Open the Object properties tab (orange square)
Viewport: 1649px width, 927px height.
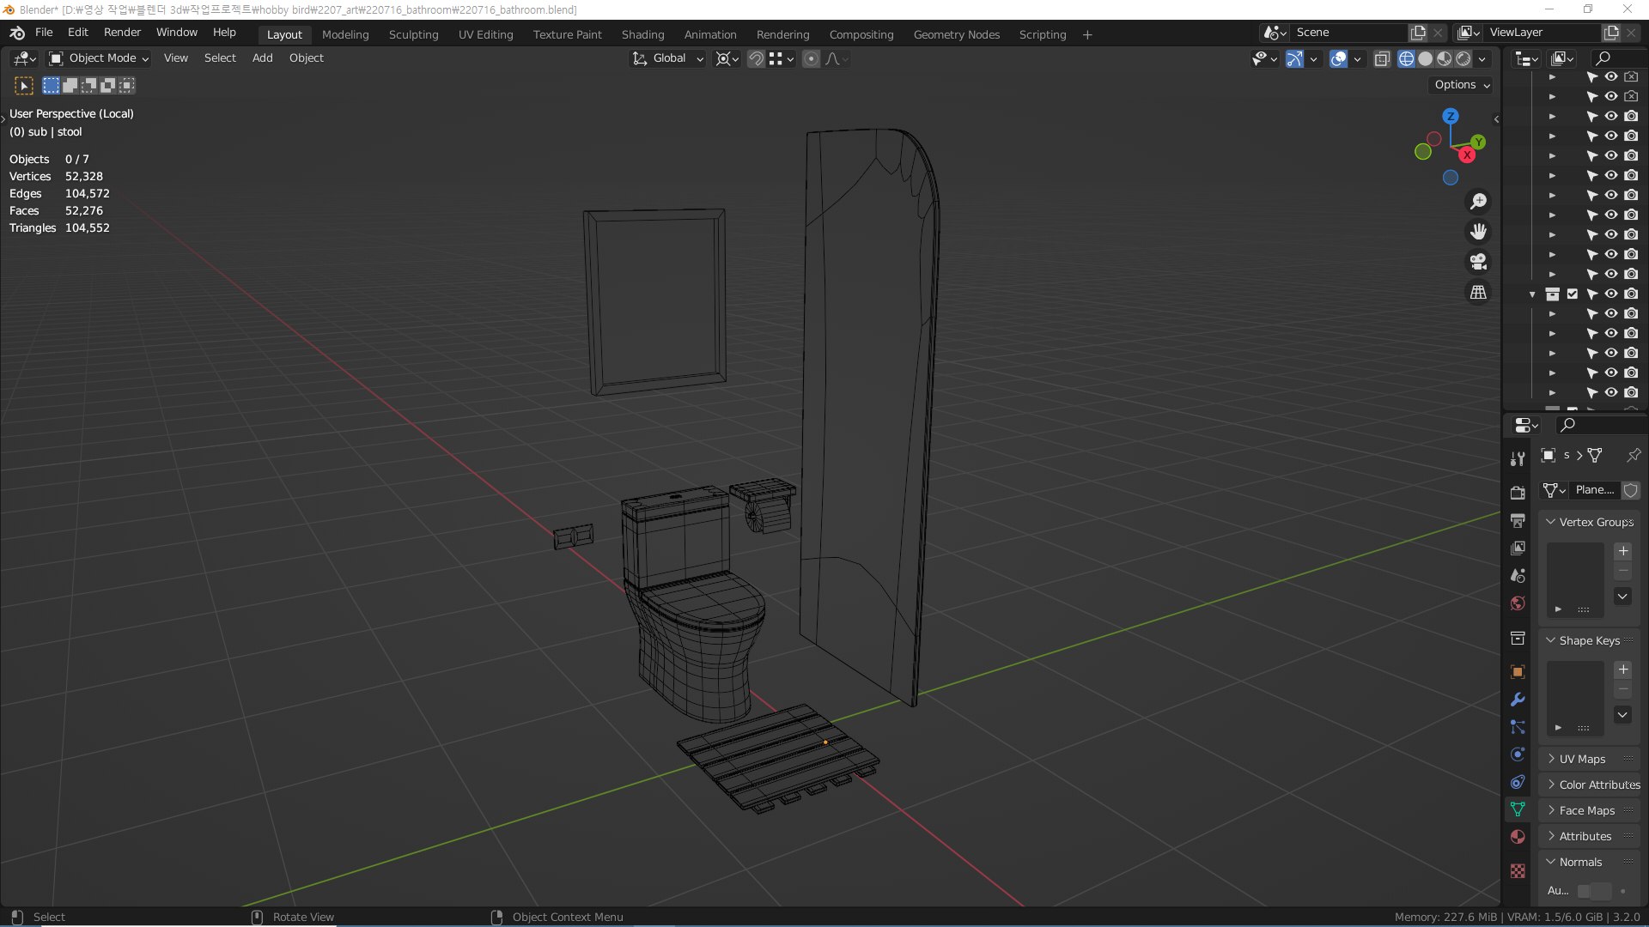[x=1518, y=672]
